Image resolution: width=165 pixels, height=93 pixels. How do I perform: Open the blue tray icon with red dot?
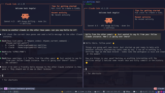click(x=156, y=92)
